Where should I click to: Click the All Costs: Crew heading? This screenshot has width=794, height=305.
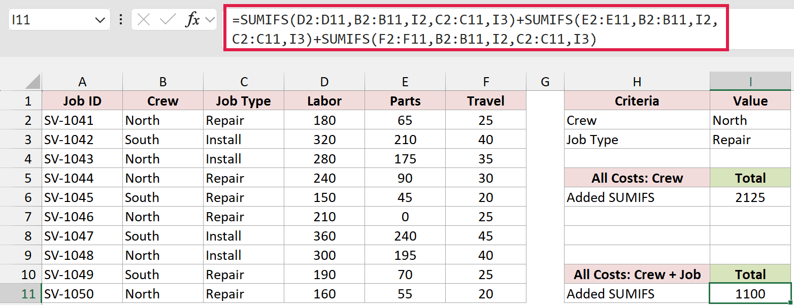pos(637,178)
